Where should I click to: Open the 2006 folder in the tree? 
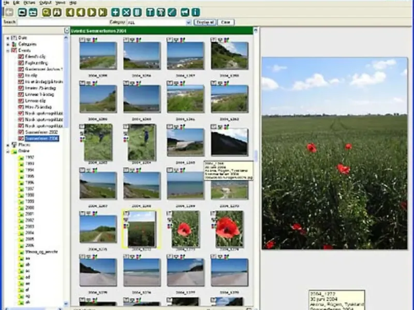pos(29,245)
